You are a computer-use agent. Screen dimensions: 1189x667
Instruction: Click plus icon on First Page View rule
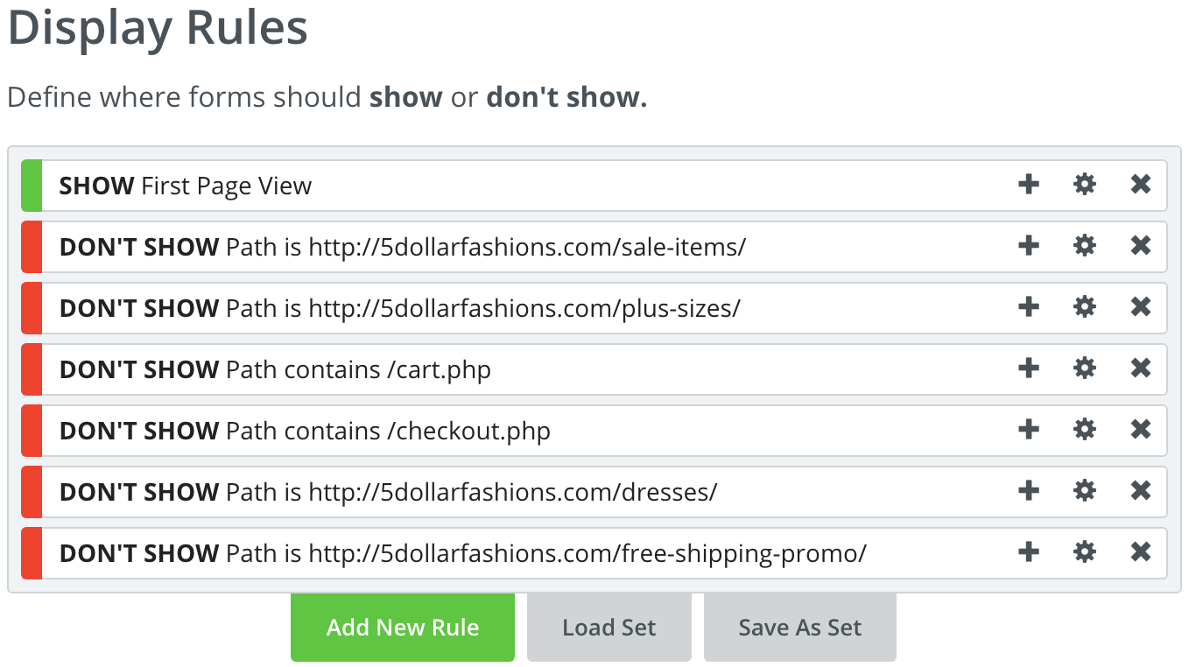1029,185
